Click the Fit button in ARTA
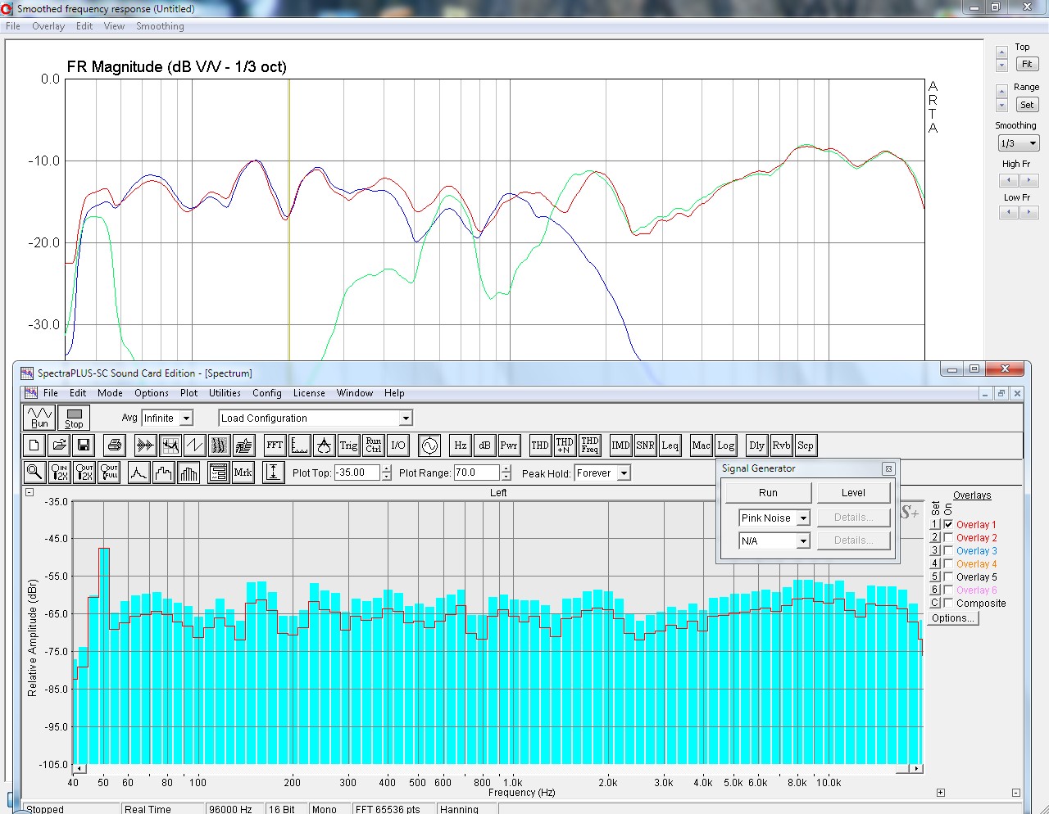 pos(1027,64)
